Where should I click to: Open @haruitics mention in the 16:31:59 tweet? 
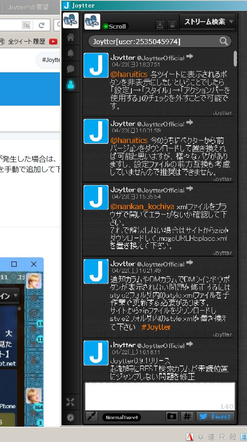click(x=129, y=141)
